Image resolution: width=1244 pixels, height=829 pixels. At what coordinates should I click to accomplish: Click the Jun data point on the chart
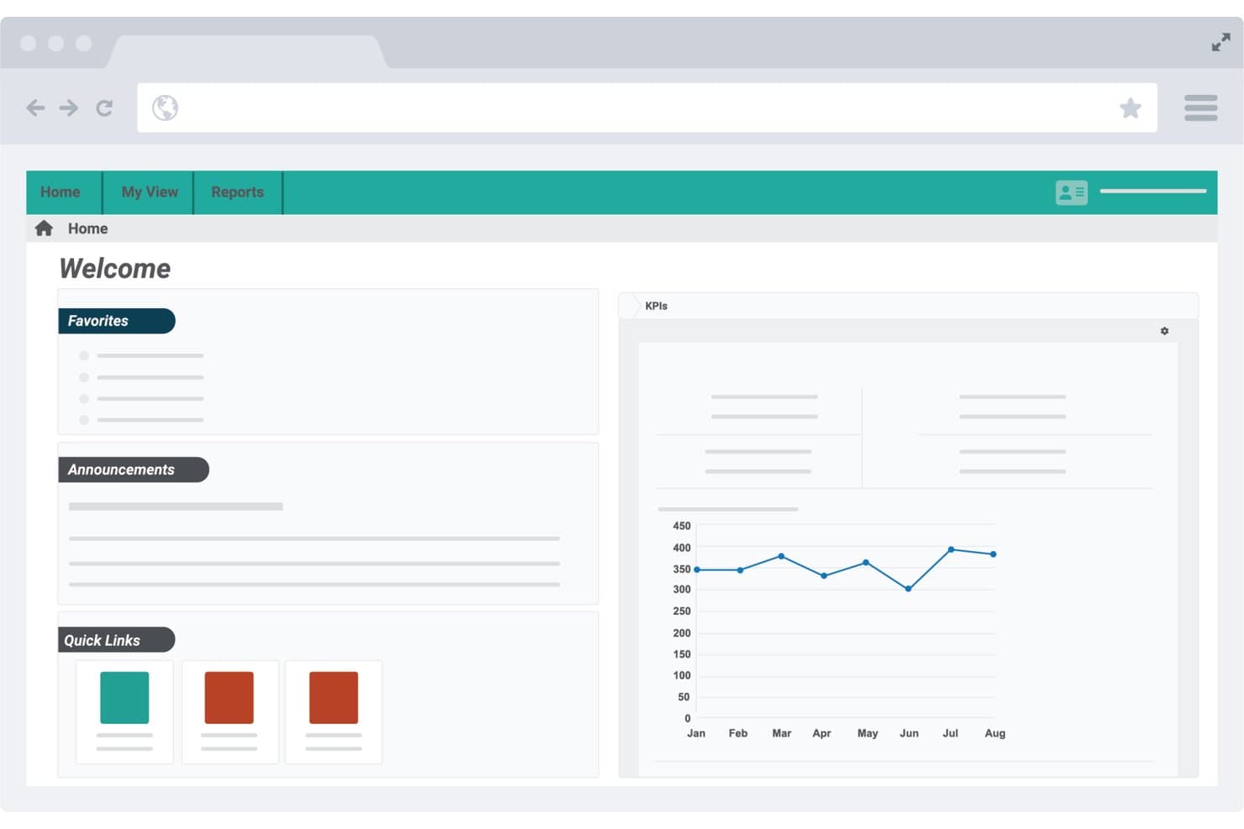point(908,589)
